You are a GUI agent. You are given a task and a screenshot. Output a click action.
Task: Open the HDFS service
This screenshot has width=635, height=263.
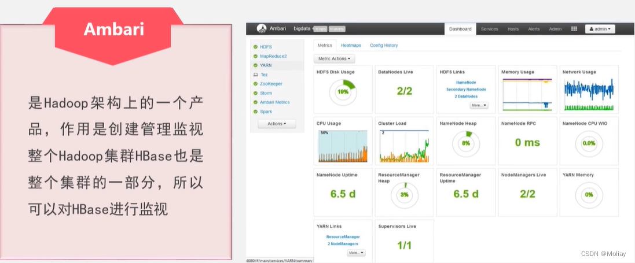coord(266,47)
